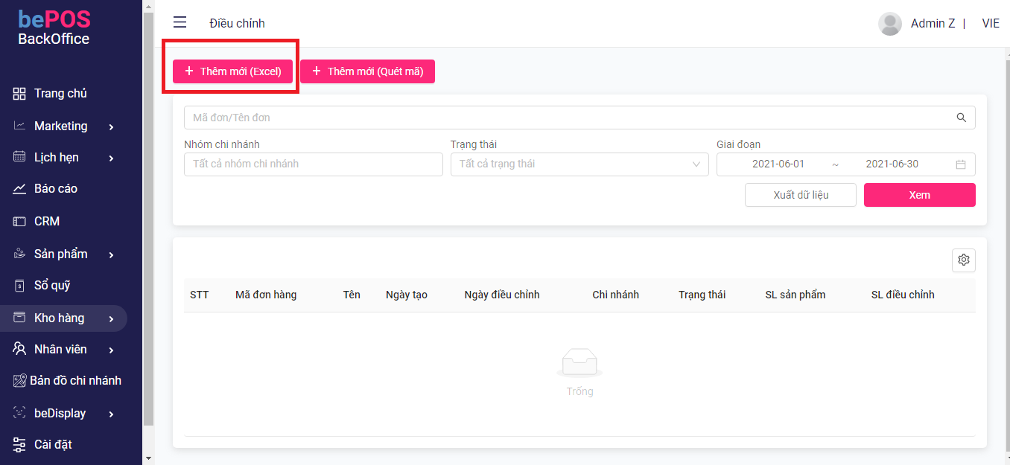The image size is (1010, 465).
Task: Open the CRM sidebar item
Action: pyautogui.click(x=46, y=222)
